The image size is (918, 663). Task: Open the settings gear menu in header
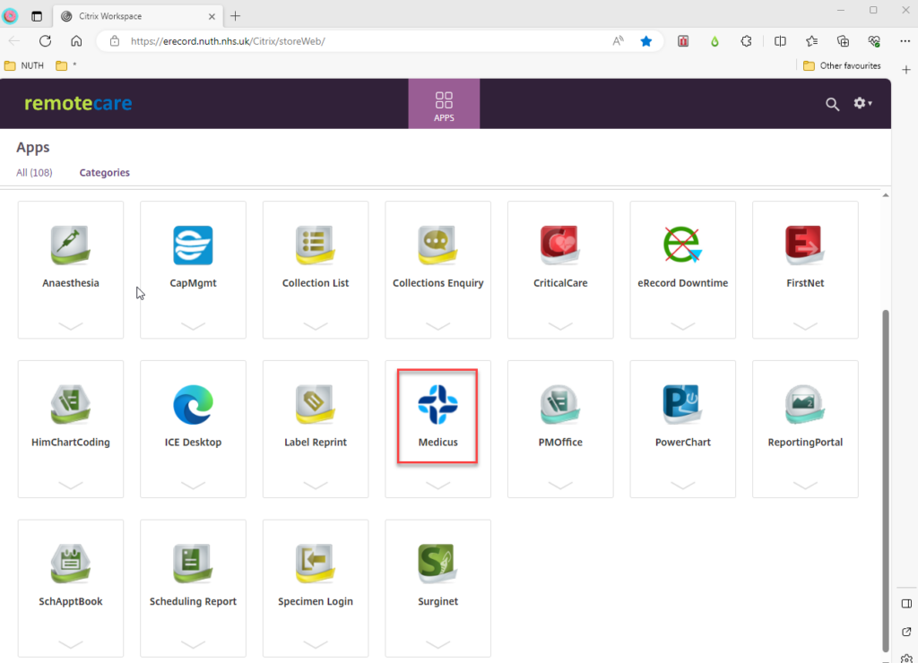[x=862, y=103]
